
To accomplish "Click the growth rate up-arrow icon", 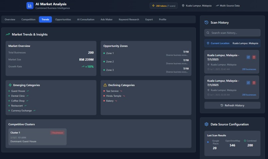I will [83, 66].
